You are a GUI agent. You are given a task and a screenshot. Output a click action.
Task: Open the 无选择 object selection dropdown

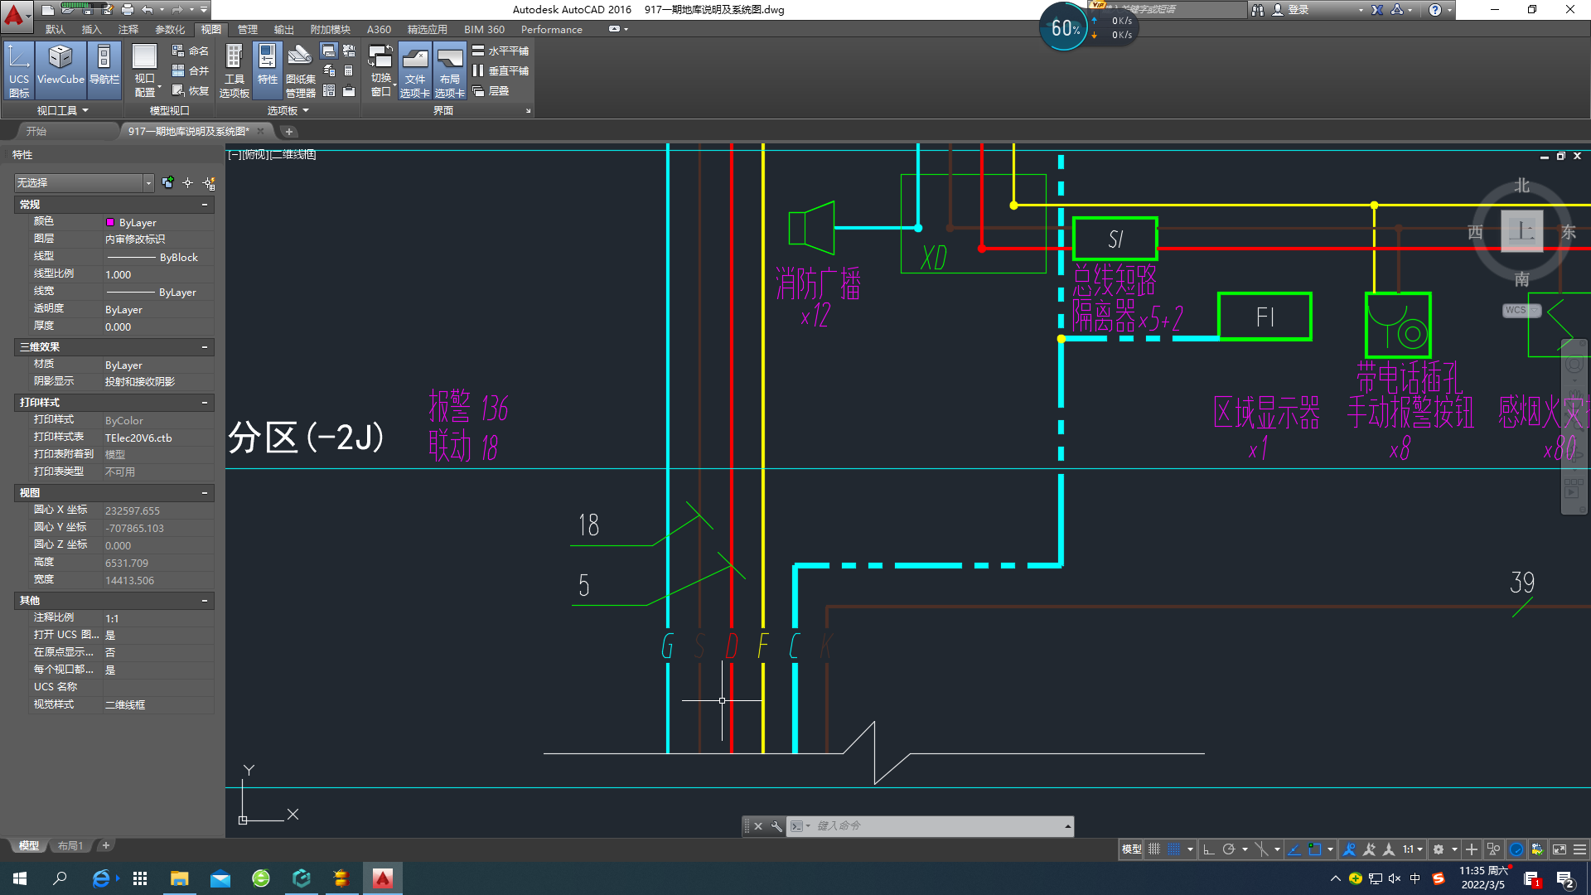(85, 182)
